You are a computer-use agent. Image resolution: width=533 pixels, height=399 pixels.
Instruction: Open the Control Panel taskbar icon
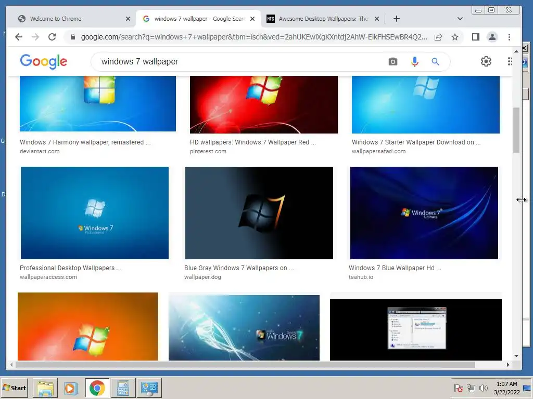click(x=149, y=388)
